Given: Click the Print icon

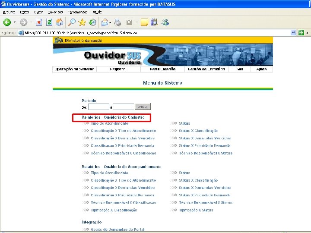Looking at the screenshot, I should click(x=117, y=22).
